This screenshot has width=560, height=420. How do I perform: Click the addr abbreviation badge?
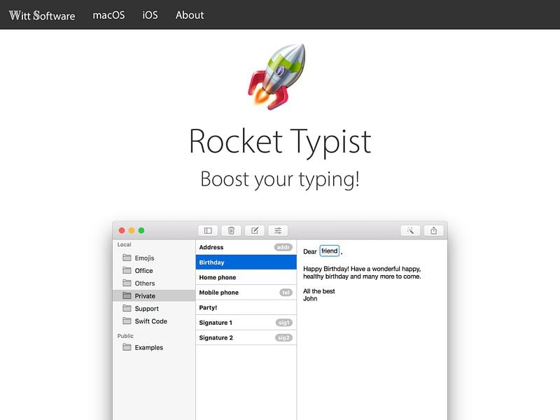[x=283, y=247]
